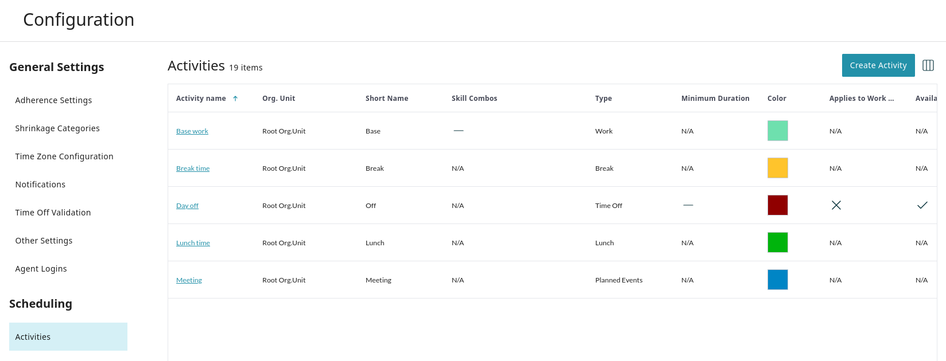Screen dimensions: 946x361
Task: Select Adherence Settings in sidebar
Action: [53, 100]
